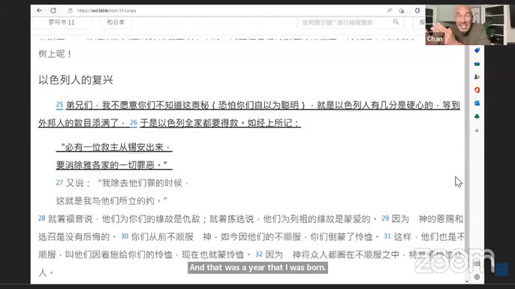
Task: Click the text "我除去他们罪的时候"
Action: (x=142, y=183)
